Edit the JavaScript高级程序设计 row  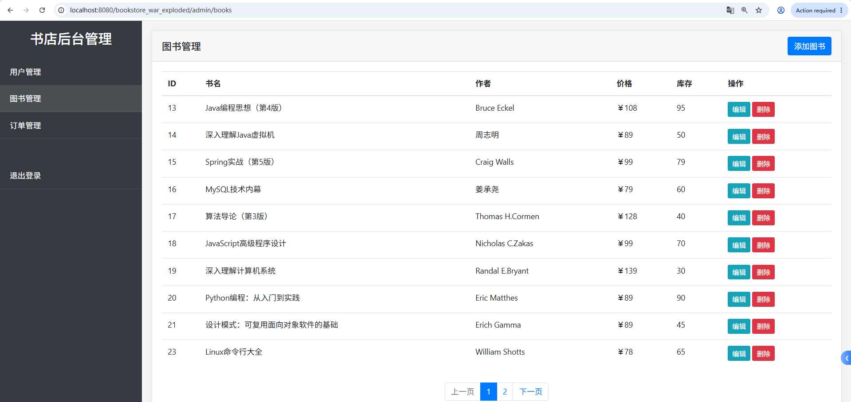click(x=739, y=245)
